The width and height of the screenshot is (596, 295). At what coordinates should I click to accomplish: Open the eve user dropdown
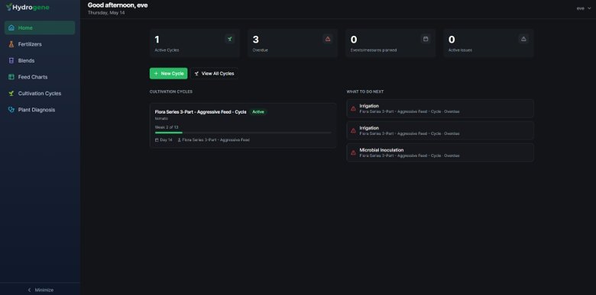[x=584, y=8]
